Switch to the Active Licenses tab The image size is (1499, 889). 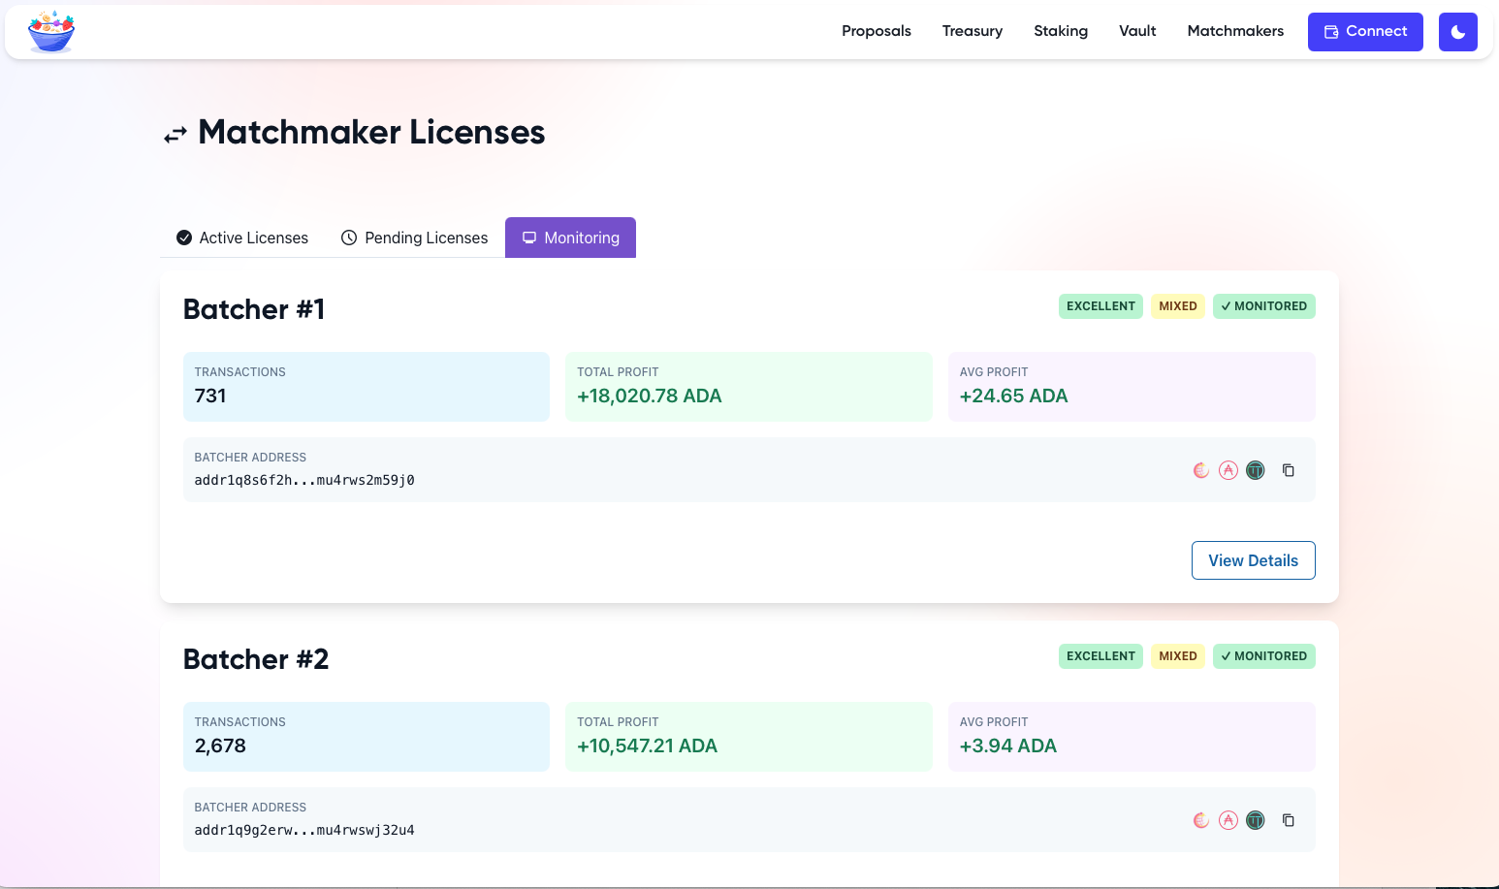tap(242, 238)
